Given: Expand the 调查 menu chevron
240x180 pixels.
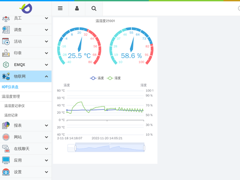Looking at the screenshot, I should point(47,30).
